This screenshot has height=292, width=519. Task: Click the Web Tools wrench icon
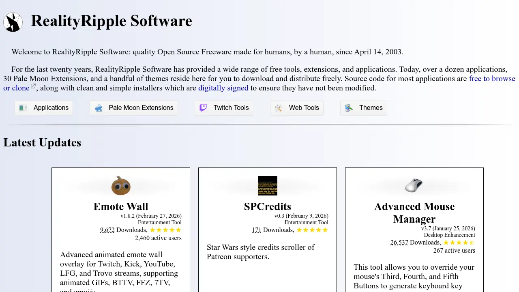[x=279, y=108]
